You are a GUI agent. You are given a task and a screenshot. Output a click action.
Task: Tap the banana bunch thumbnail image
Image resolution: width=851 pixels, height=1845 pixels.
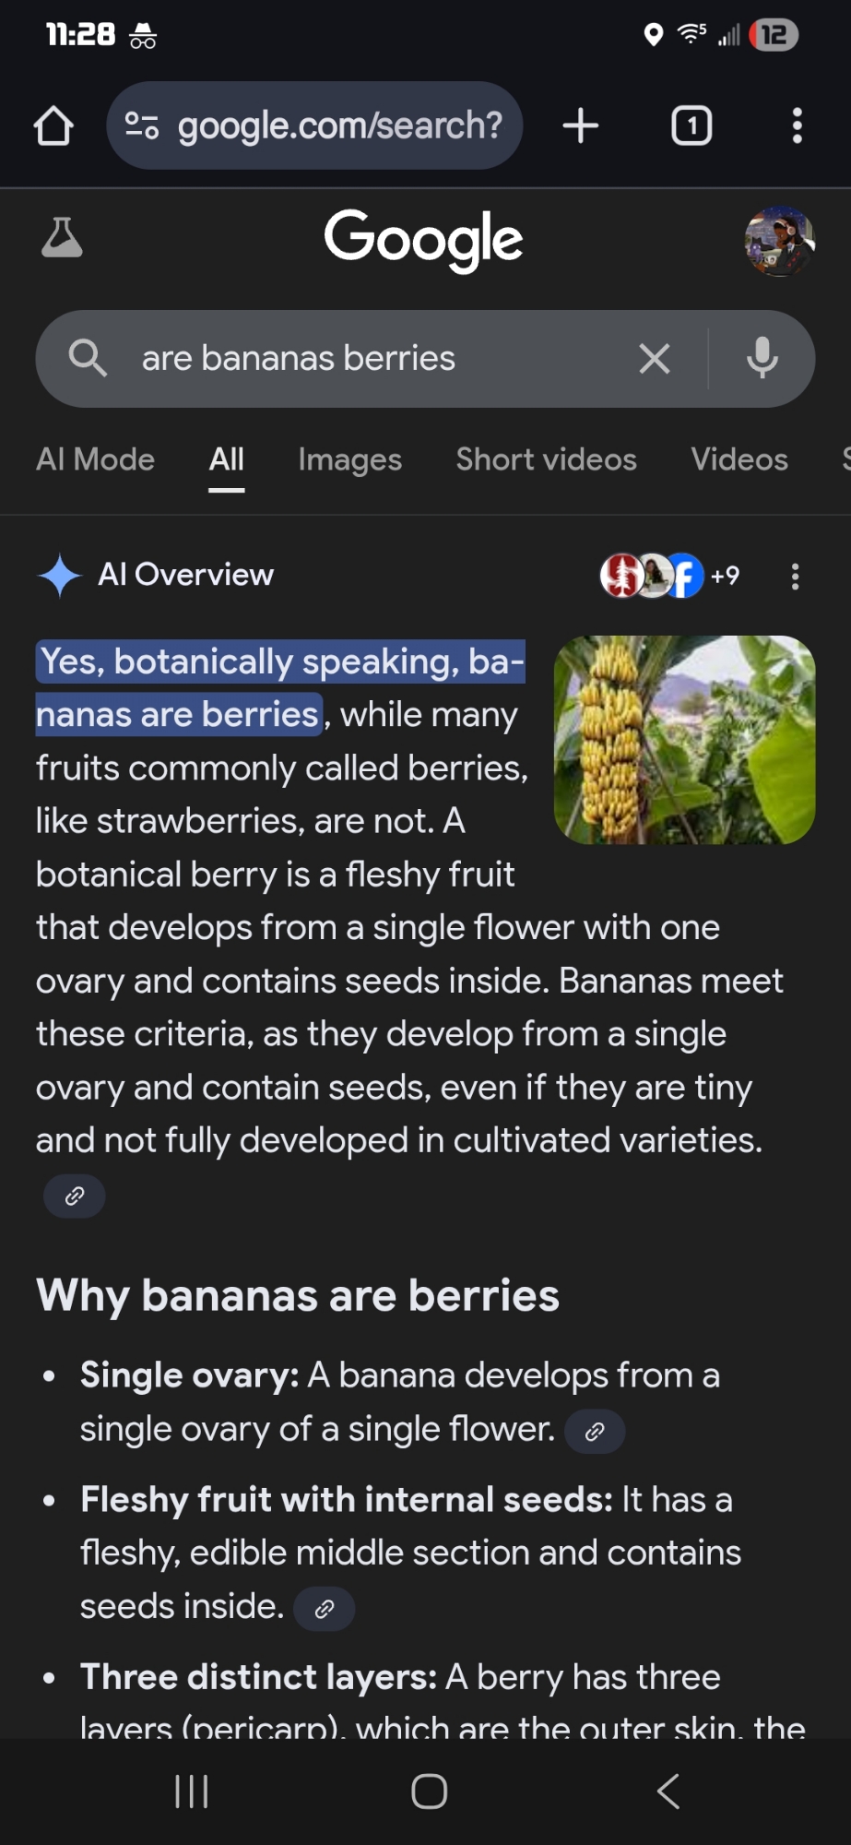(x=684, y=740)
